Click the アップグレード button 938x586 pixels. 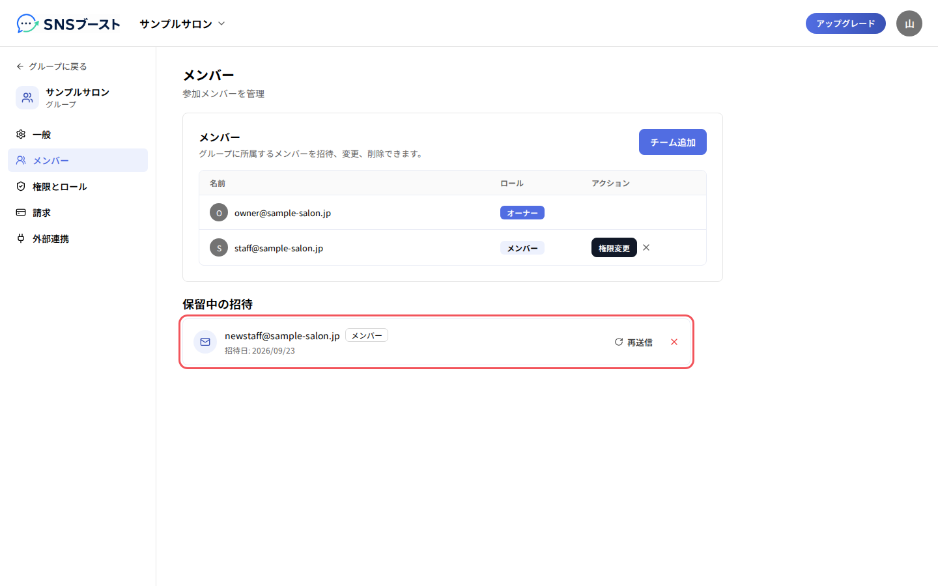pyautogui.click(x=846, y=23)
